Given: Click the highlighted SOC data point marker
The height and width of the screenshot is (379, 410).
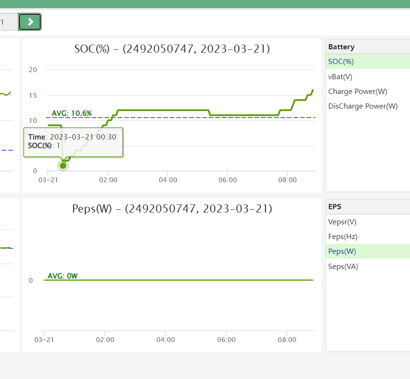Looking at the screenshot, I should pyautogui.click(x=63, y=166).
